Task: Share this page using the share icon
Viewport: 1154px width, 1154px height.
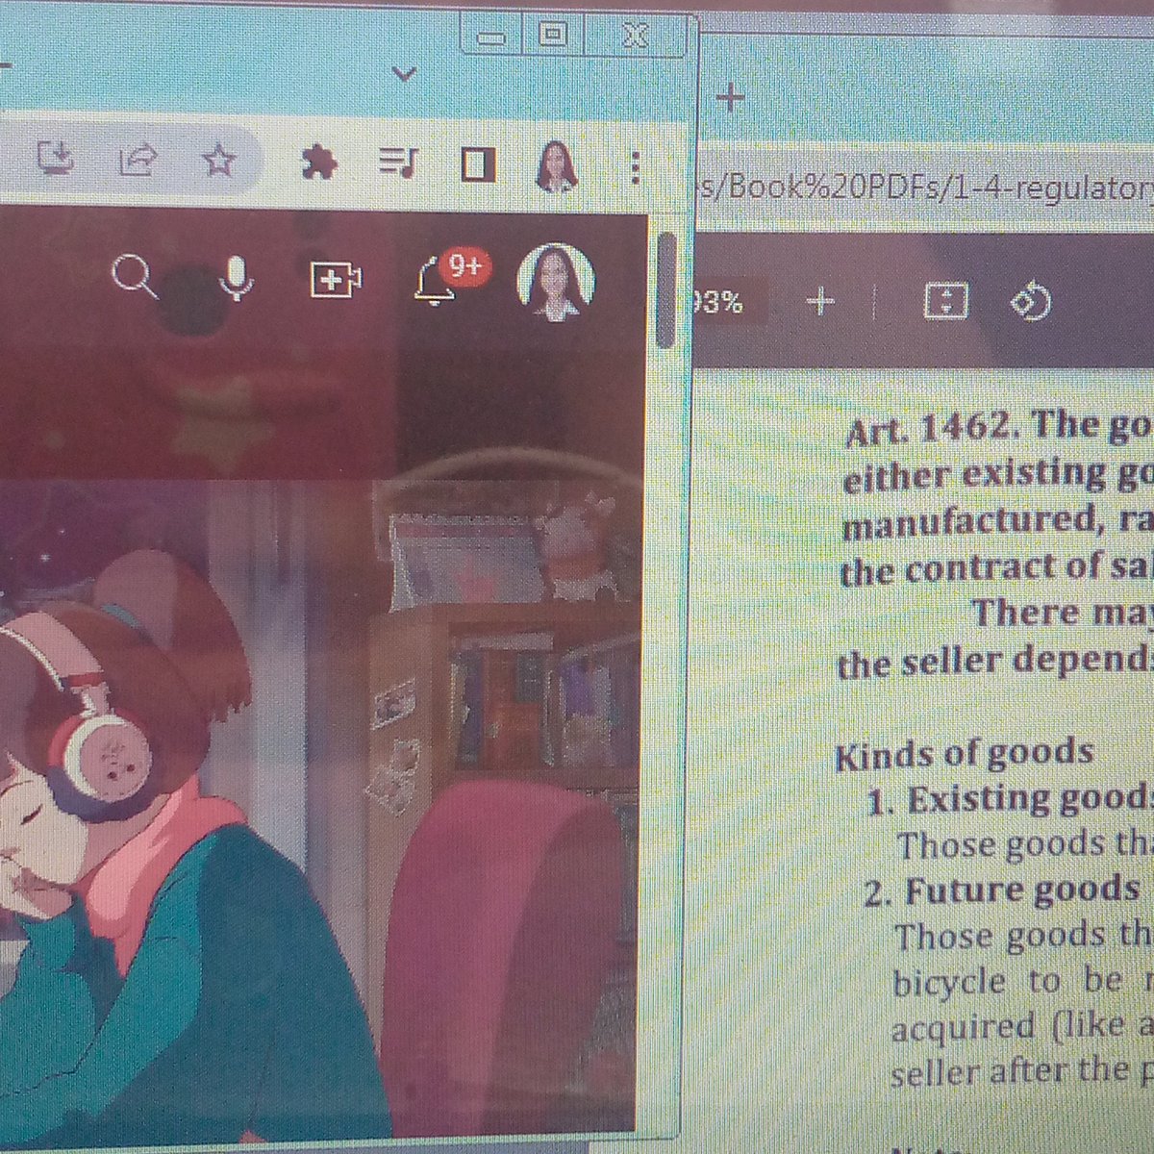Action: [x=138, y=160]
